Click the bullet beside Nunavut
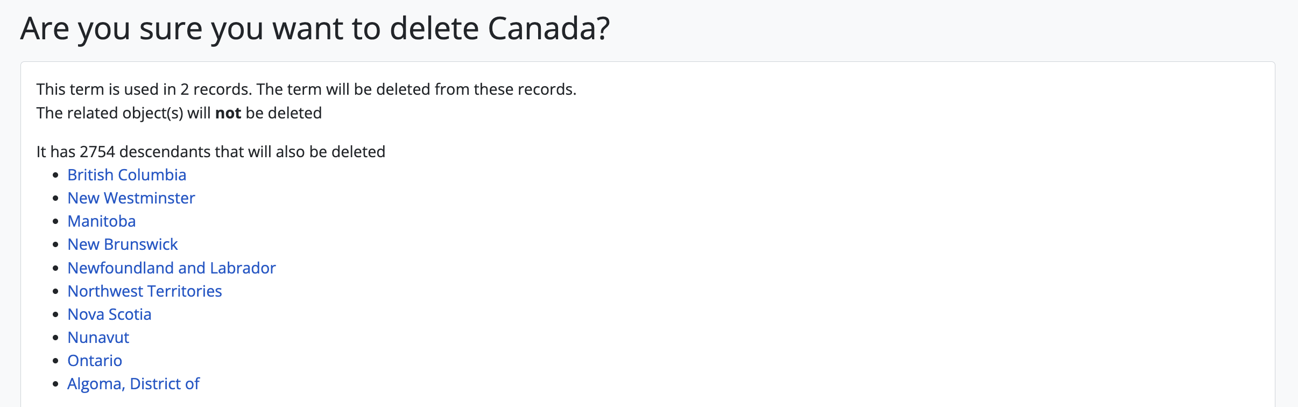The image size is (1298, 407). (55, 338)
